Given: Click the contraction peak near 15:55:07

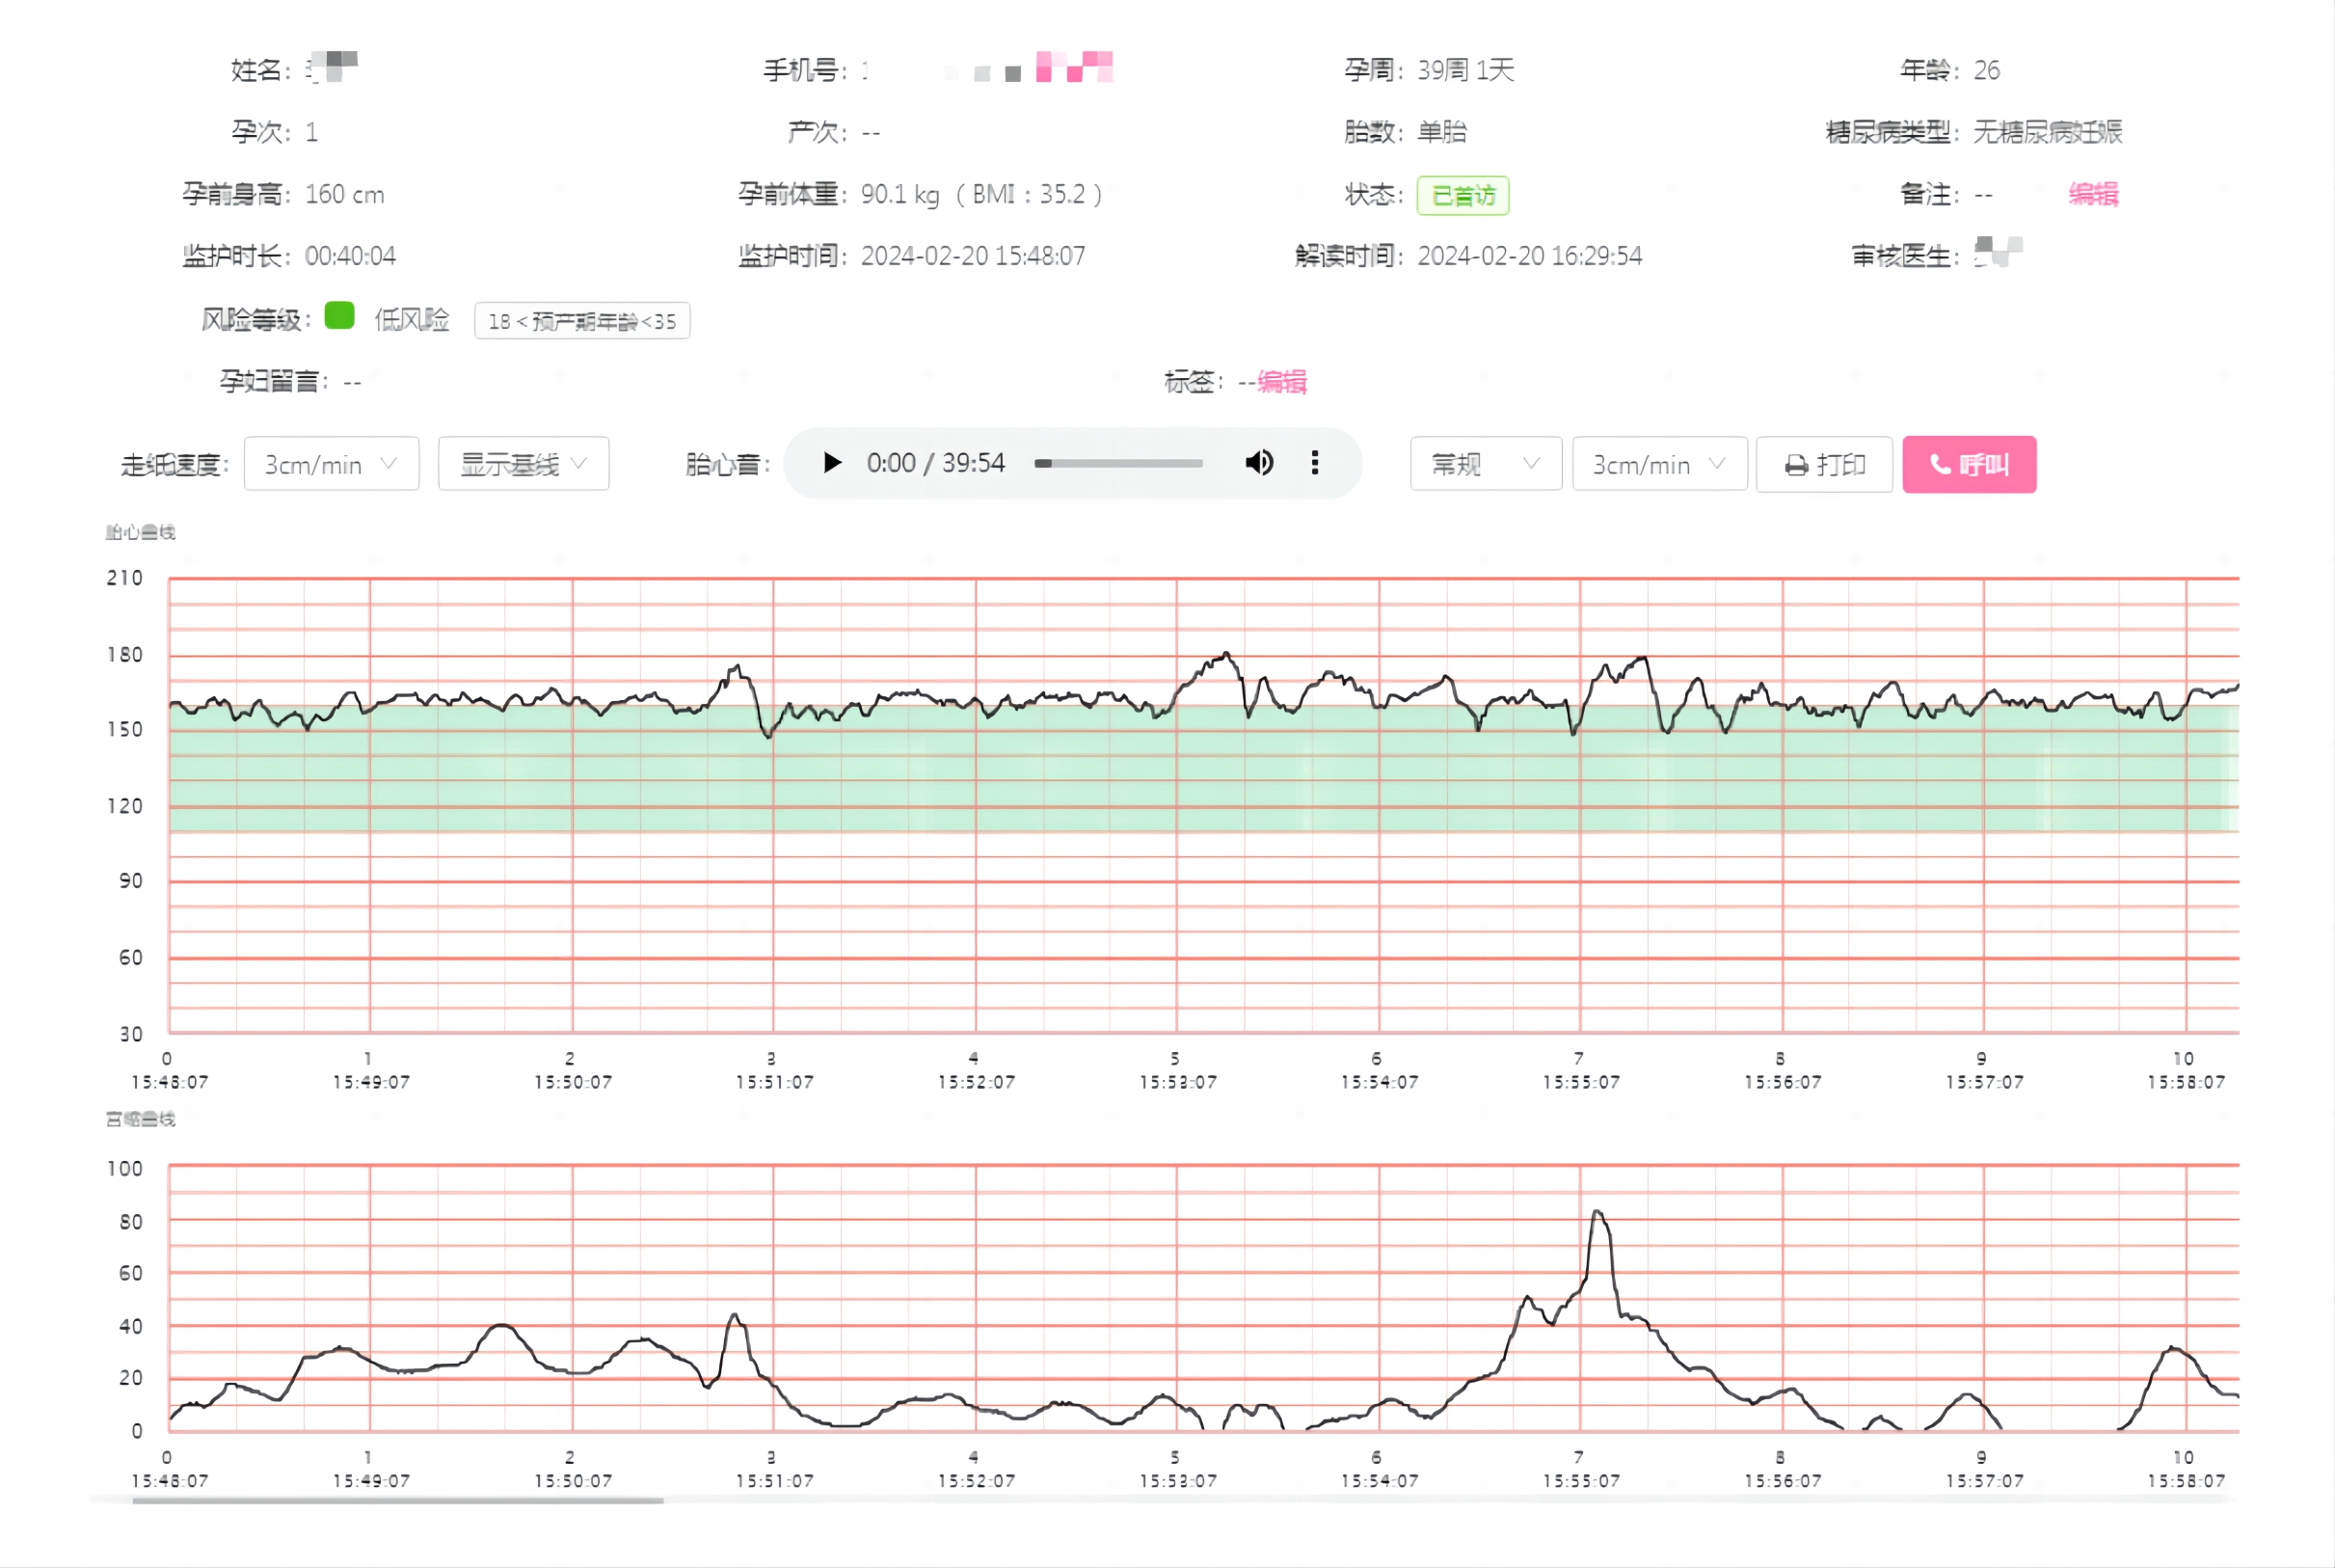Looking at the screenshot, I should (1597, 1214).
